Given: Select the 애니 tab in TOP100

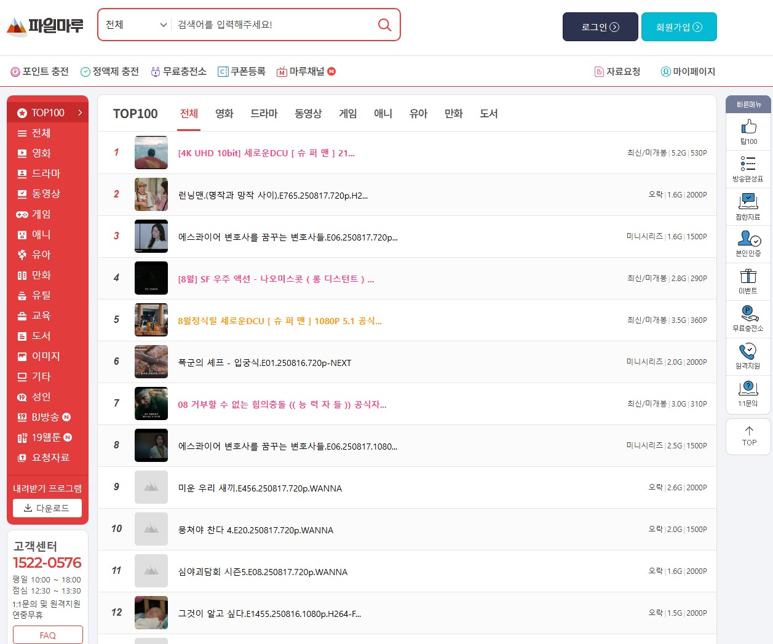Looking at the screenshot, I should pyautogui.click(x=383, y=114).
